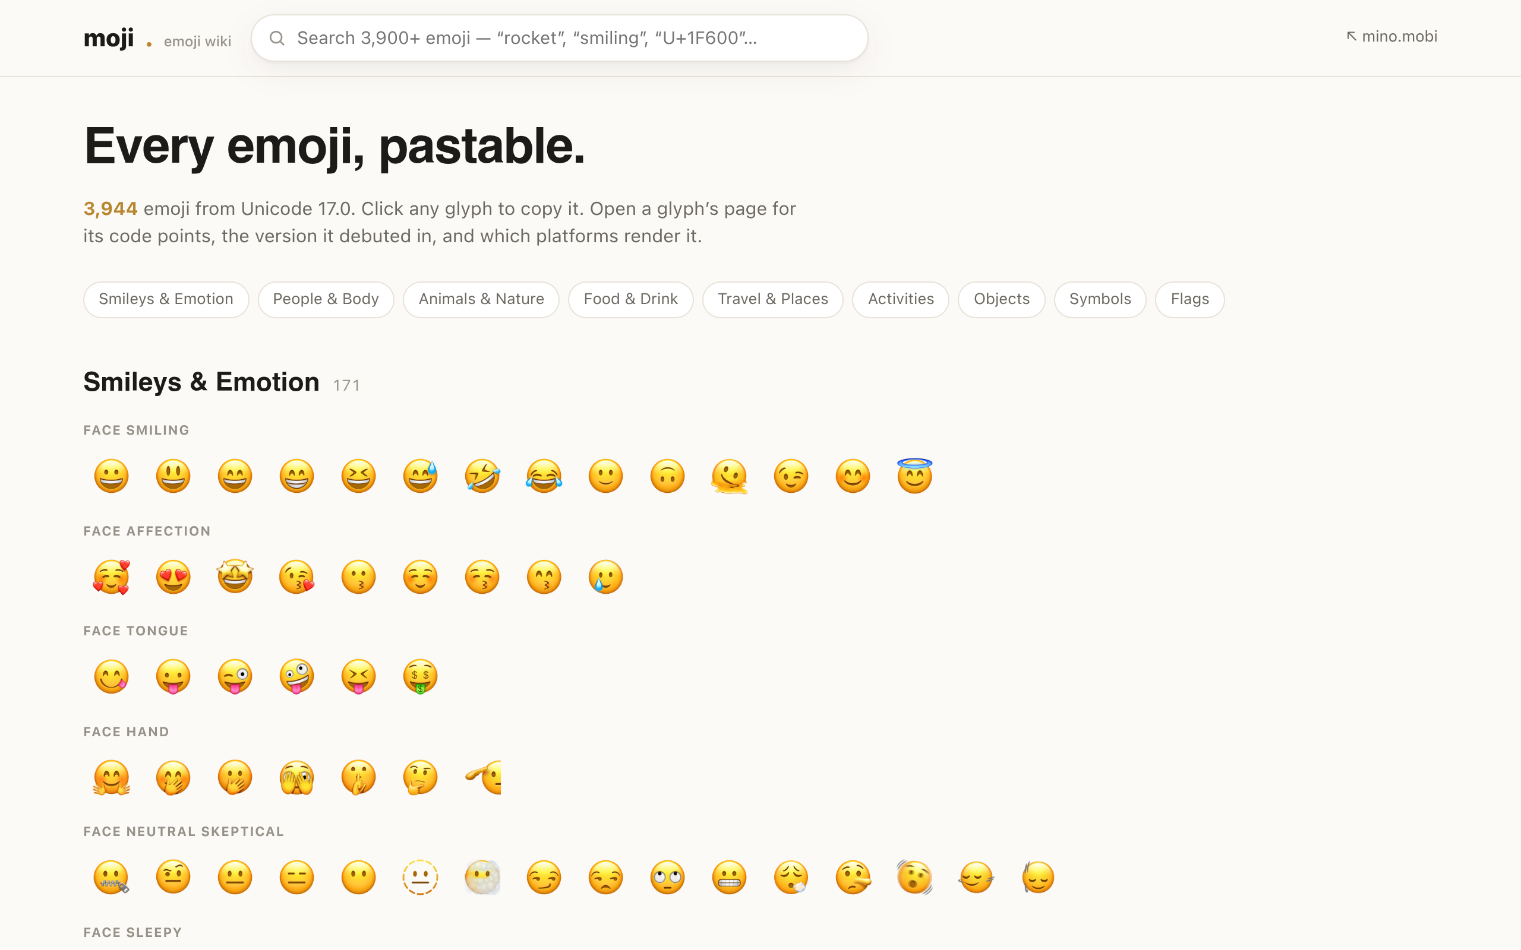1521x950 pixels.
Task: Copy the melting face emoji
Action: tap(729, 476)
